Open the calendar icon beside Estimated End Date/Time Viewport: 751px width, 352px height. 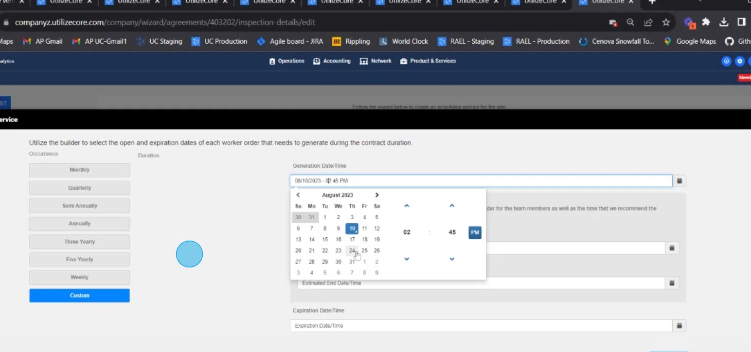[x=672, y=283]
